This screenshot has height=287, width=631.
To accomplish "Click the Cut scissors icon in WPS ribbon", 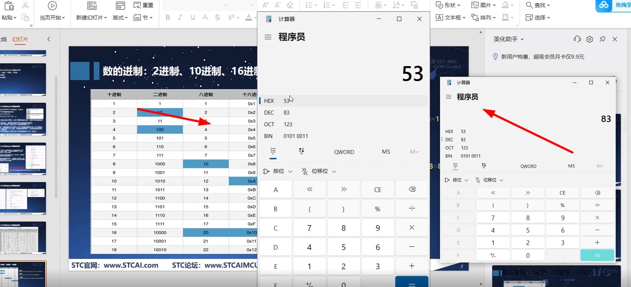I will 25,5.
